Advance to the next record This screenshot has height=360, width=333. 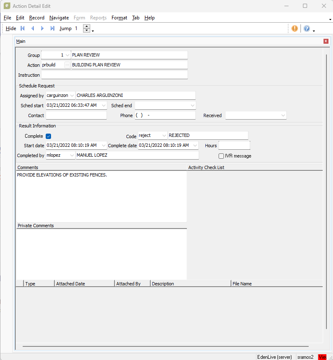point(42,28)
